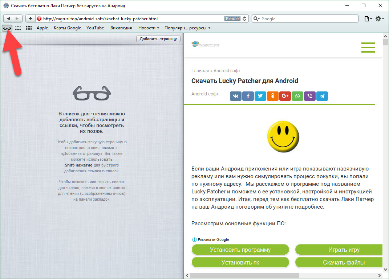Image resolution: width=389 pixels, height=279 pixels.
Task: Click the Добавить страницу button
Action: pos(158,39)
